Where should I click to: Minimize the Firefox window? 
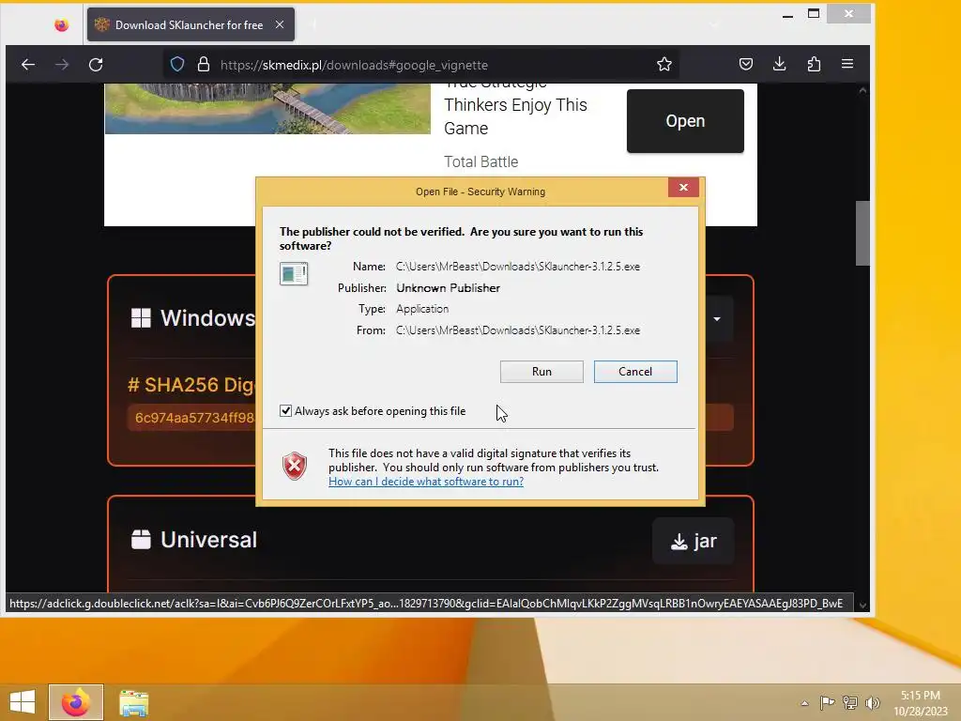pos(787,14)
